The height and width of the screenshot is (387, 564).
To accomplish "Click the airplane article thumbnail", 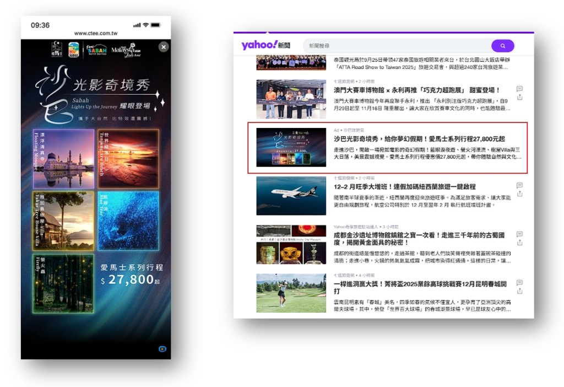I will click(291, 196).
